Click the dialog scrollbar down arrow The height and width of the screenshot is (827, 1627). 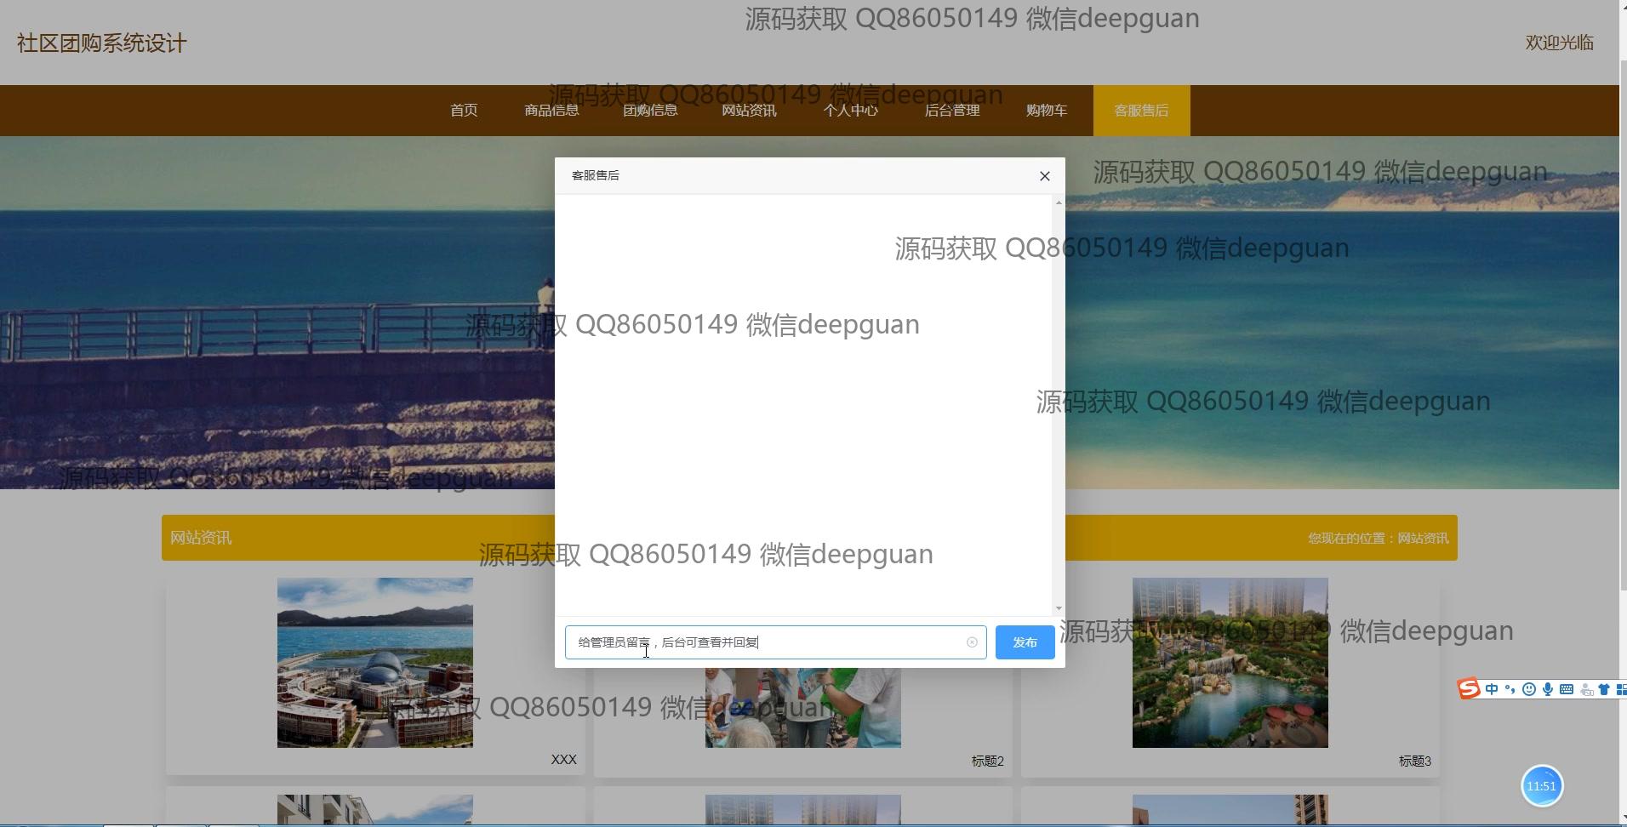[1059, 607]
